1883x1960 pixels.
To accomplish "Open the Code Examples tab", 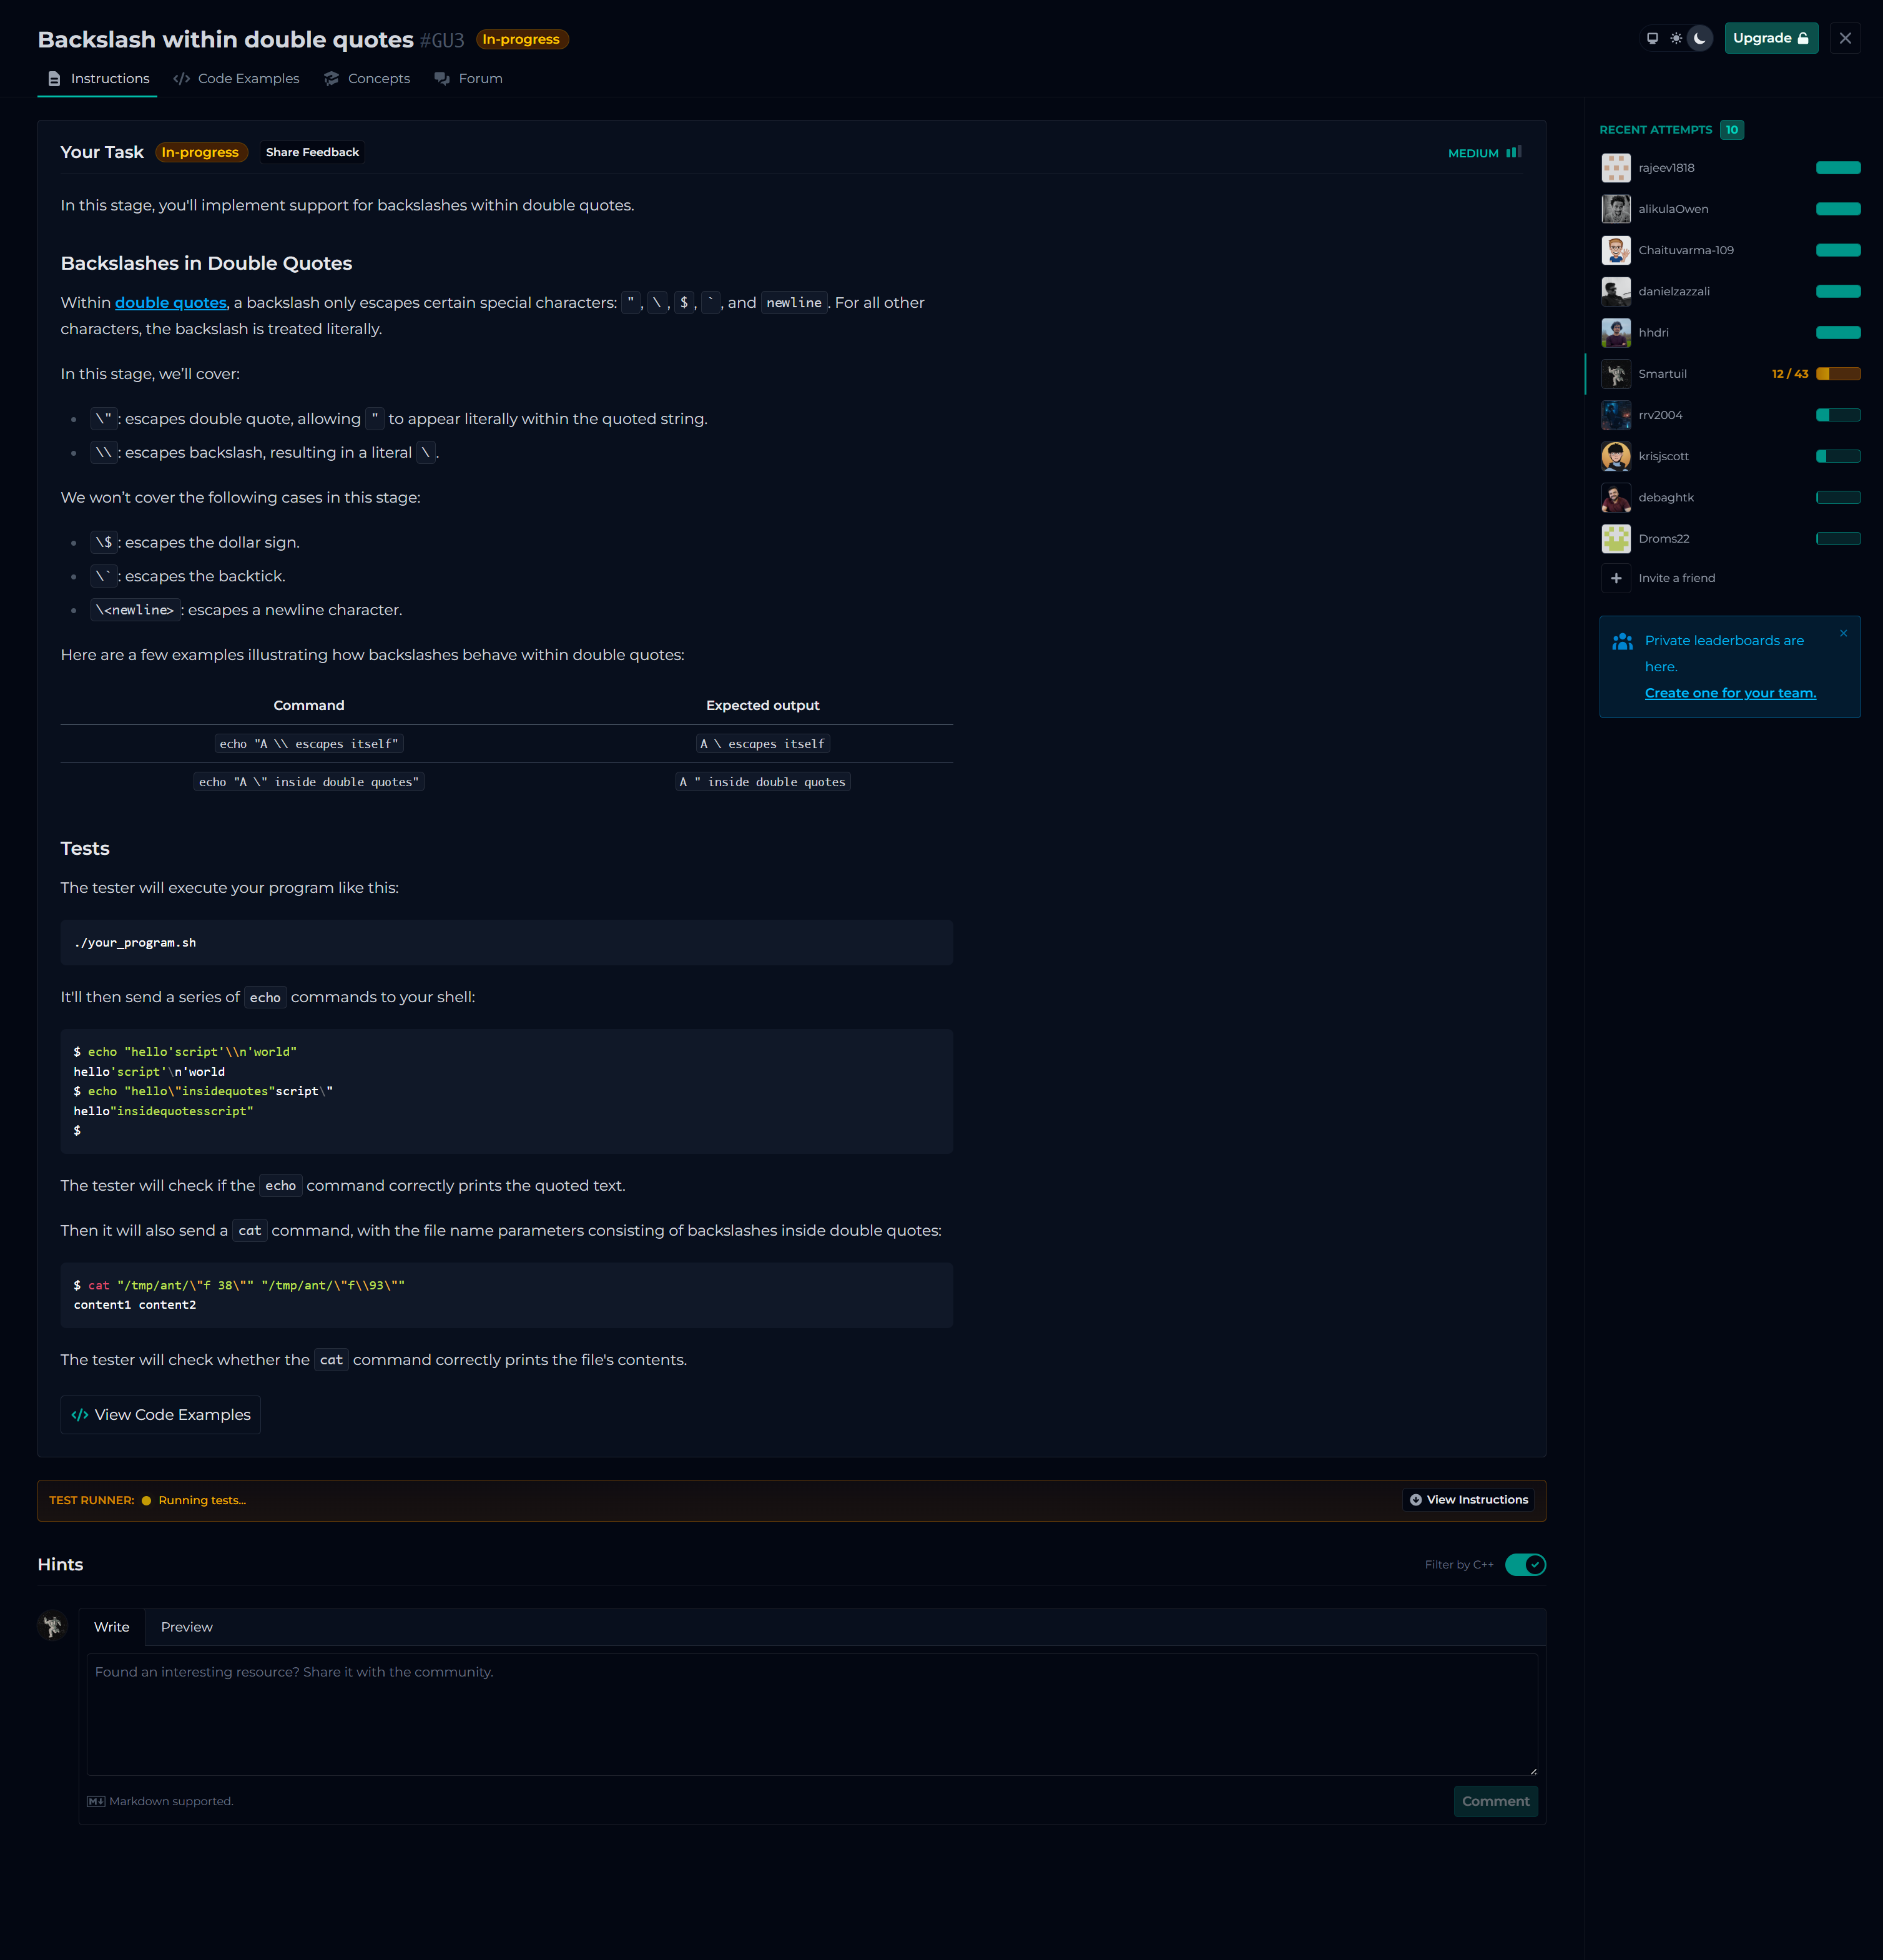I will 237,79.
